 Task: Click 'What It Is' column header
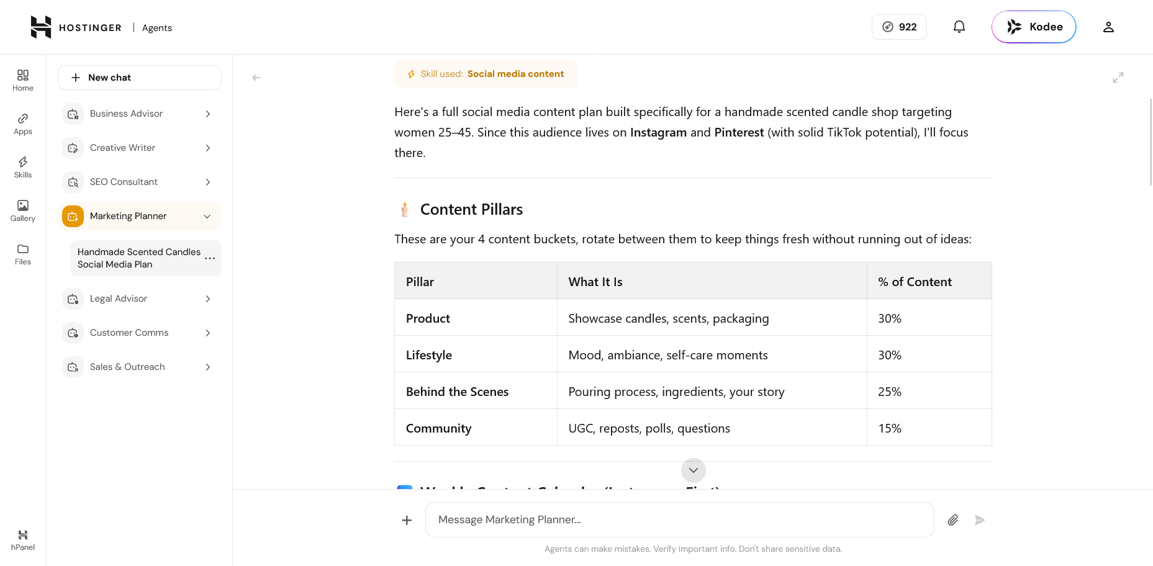click(712, 281)
